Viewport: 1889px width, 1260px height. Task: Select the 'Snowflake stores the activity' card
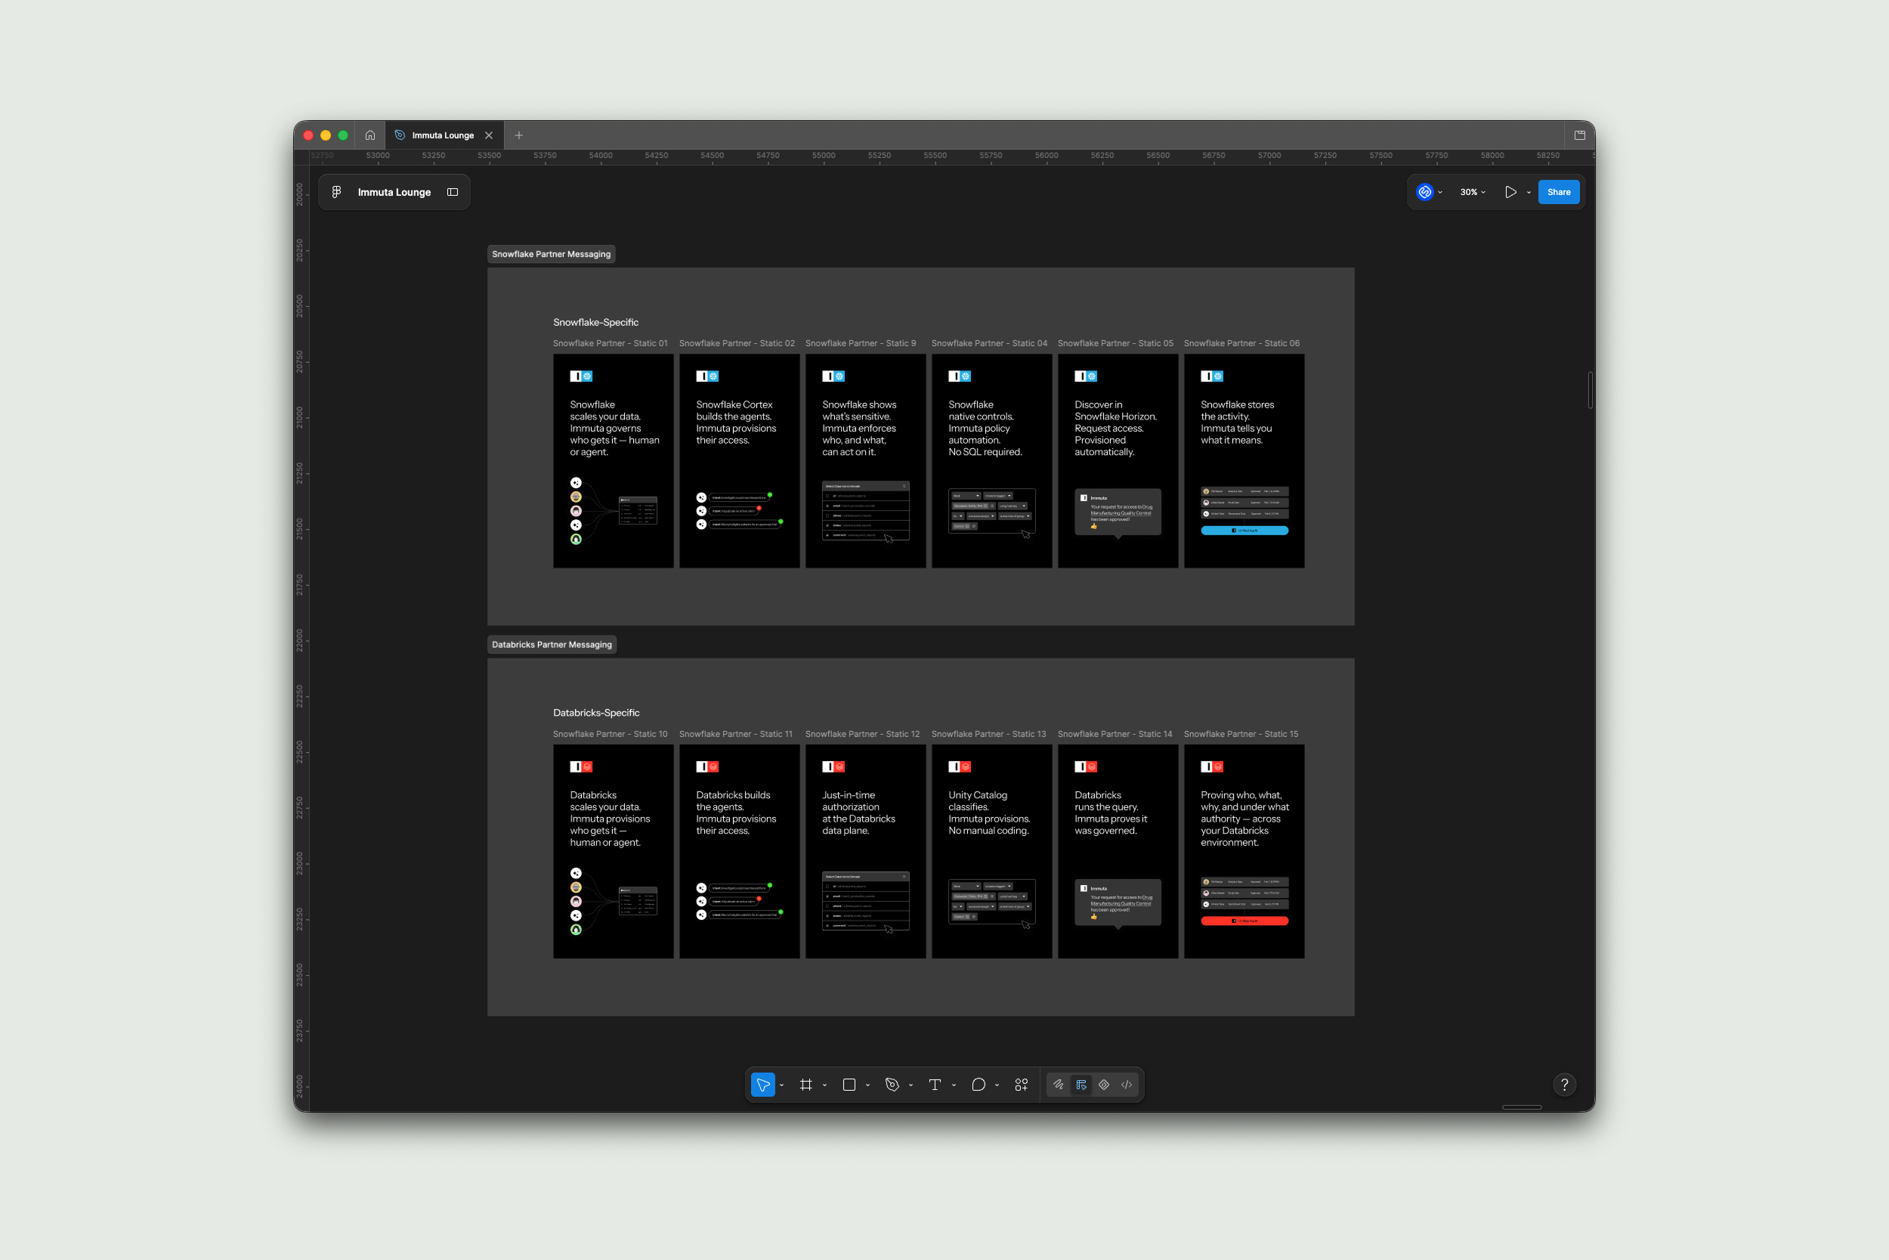pyautogui.click(x=1244, y=461)
